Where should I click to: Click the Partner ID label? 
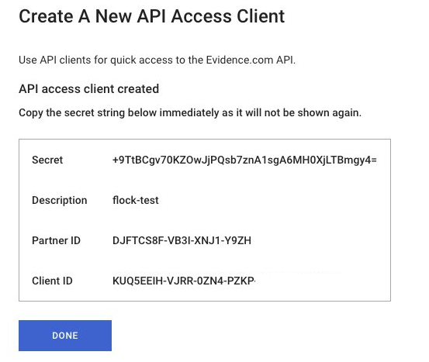click(56, 240)
